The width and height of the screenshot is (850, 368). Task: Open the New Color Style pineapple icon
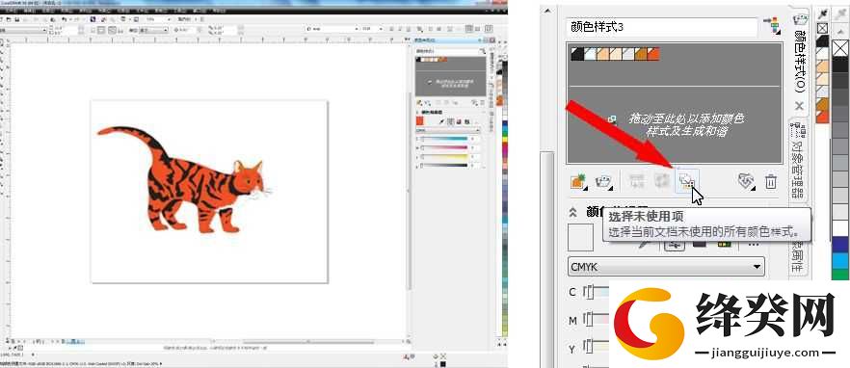click(578, 181)
